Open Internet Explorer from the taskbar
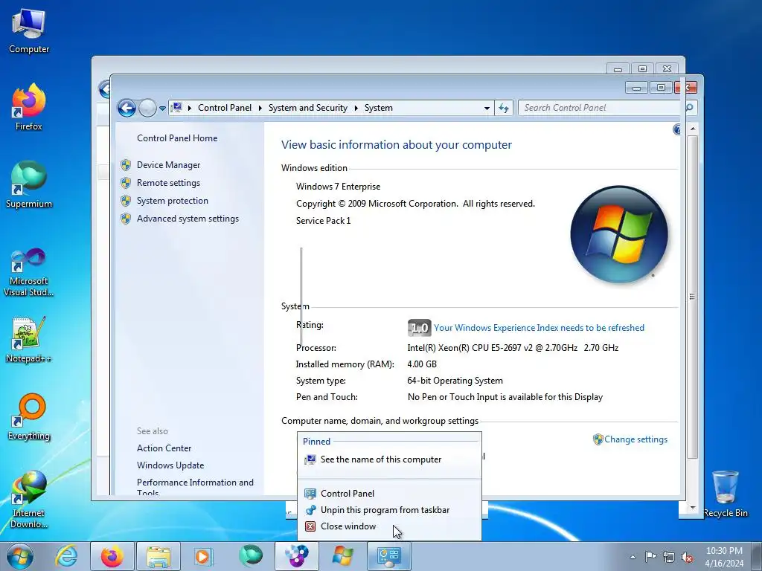Viewport: 762px width, 571px height. (66, 556)
